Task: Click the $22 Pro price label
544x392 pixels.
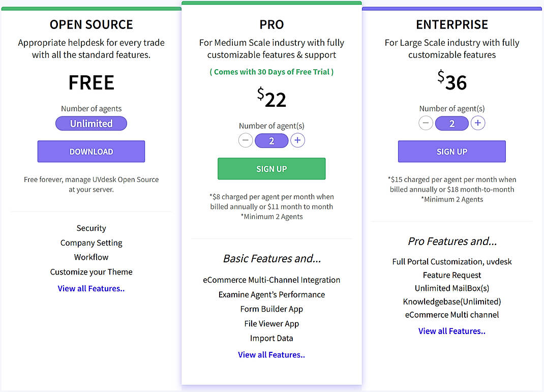Action: pos(271,96)
